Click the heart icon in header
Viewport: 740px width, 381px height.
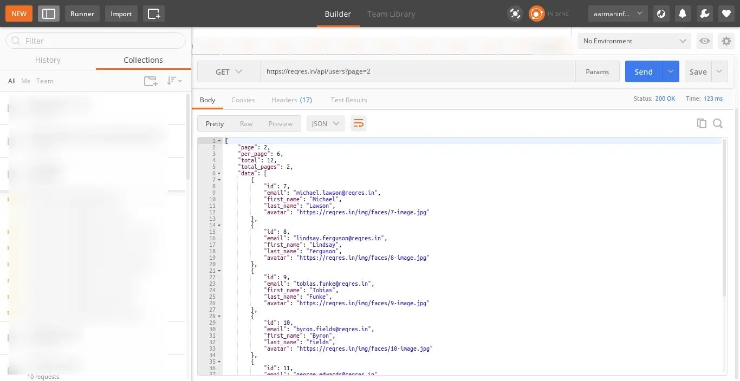(726, 14)
